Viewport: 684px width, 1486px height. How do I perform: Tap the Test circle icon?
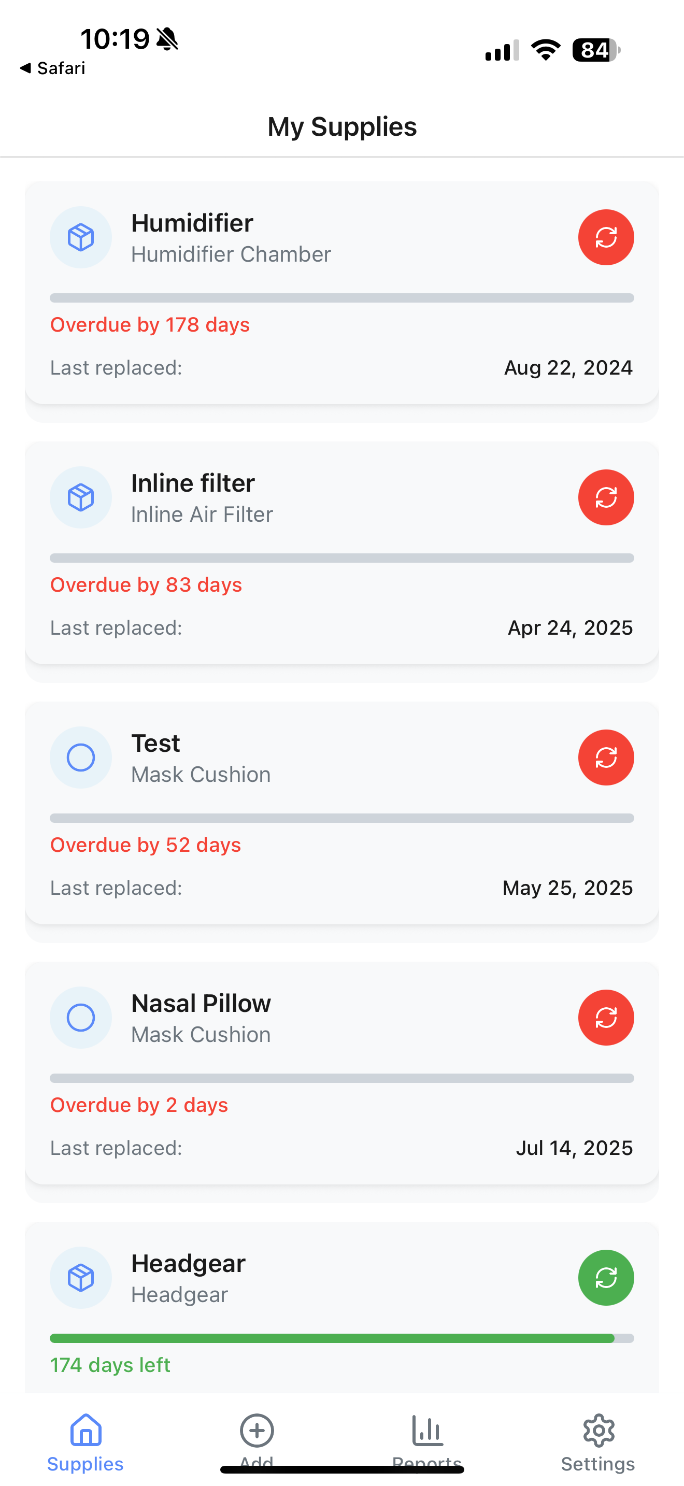point(81,758)
